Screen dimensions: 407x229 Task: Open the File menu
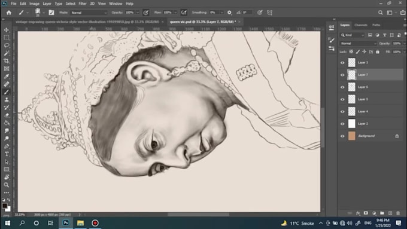point(14,4)
